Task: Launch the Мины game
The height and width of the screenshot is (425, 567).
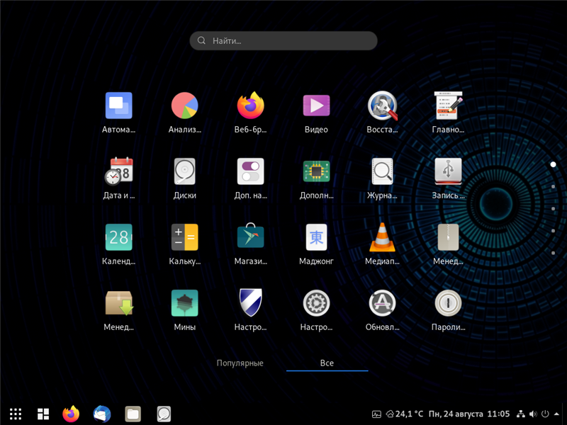Action: coord(184,310)
